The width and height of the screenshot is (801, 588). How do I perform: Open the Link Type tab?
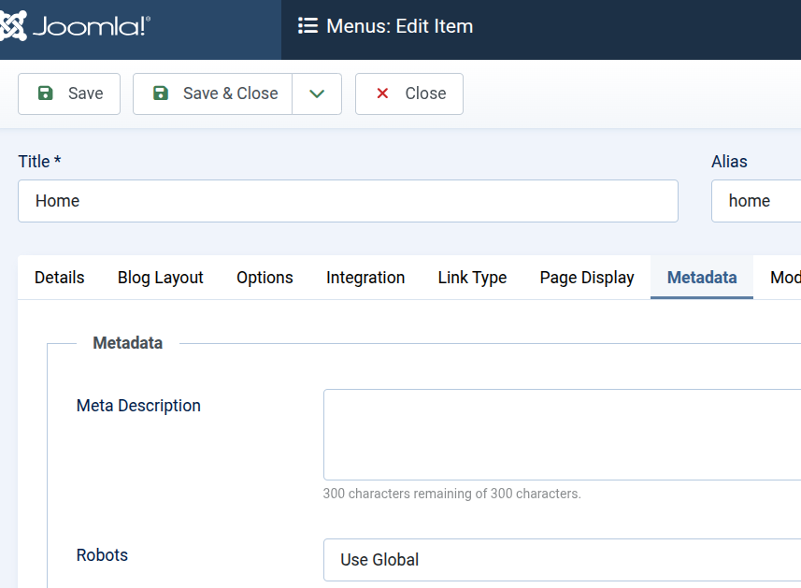[472, 278]
